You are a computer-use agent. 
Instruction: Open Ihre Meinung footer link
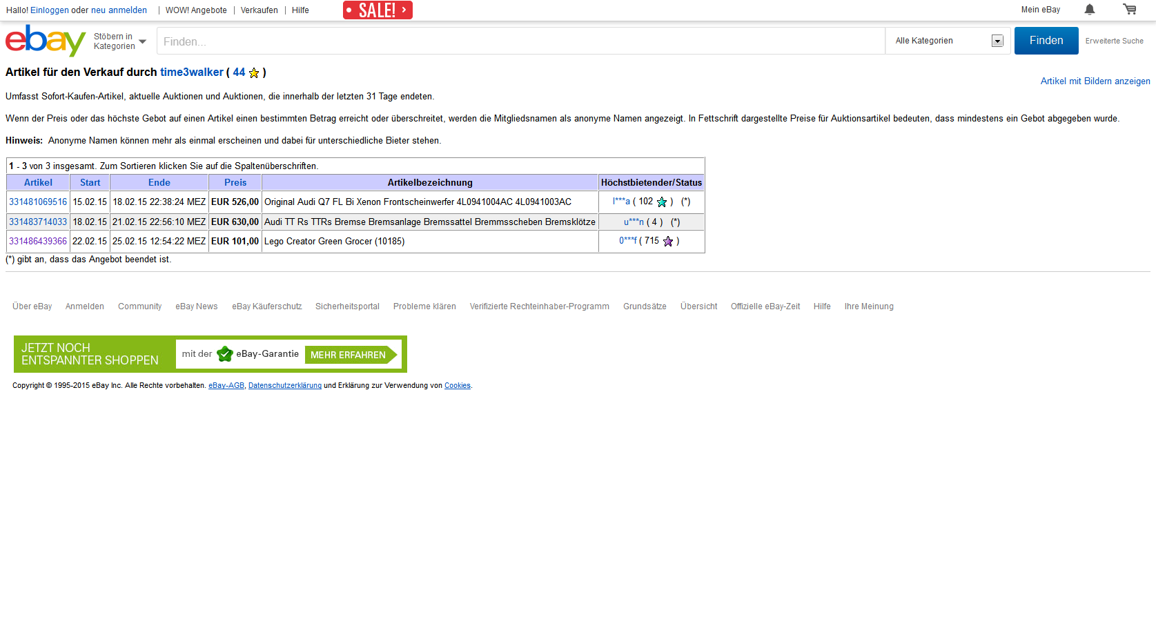(869, 306)
